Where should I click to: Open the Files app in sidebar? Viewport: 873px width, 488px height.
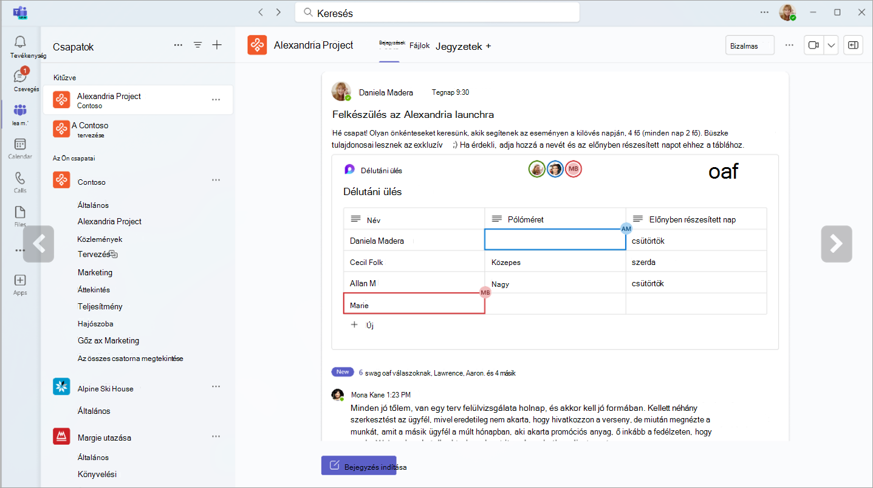20,216
